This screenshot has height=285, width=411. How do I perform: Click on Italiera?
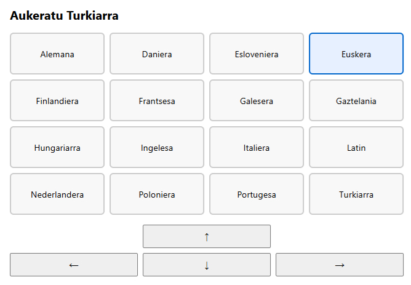257,148
